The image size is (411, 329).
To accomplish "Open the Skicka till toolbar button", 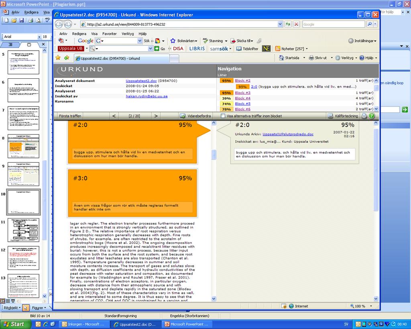I will click(242, 41).
